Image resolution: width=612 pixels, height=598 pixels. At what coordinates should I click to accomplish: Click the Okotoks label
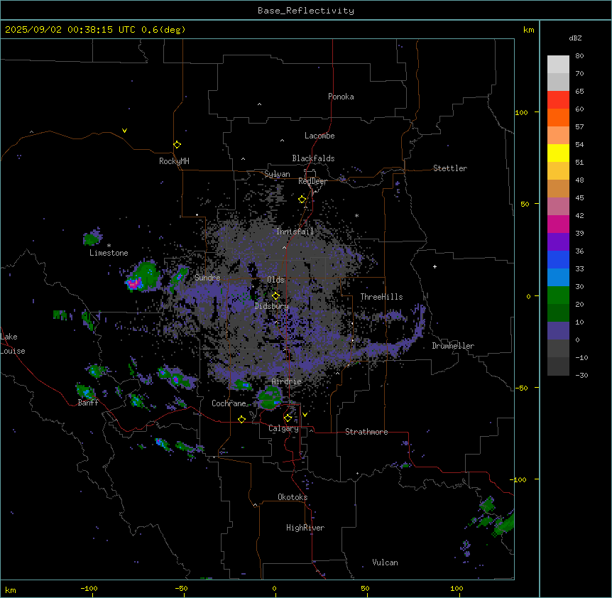pyautogui.click(x=293, y=497)
